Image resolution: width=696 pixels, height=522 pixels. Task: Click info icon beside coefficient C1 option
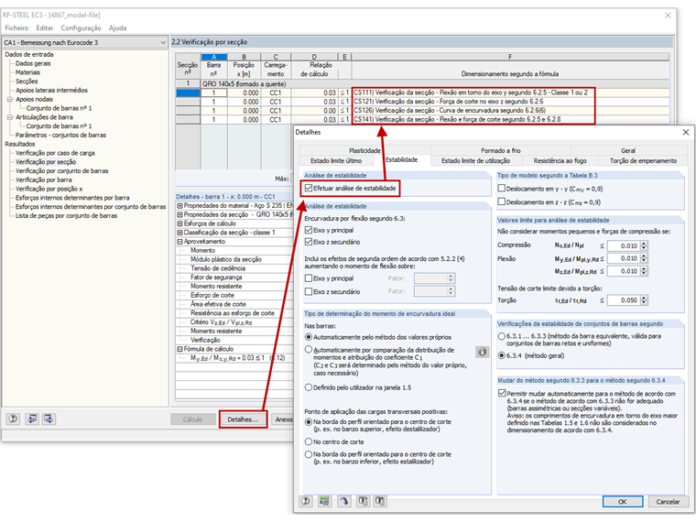coord(482,352)
